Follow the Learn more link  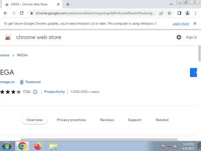[181, 24]
